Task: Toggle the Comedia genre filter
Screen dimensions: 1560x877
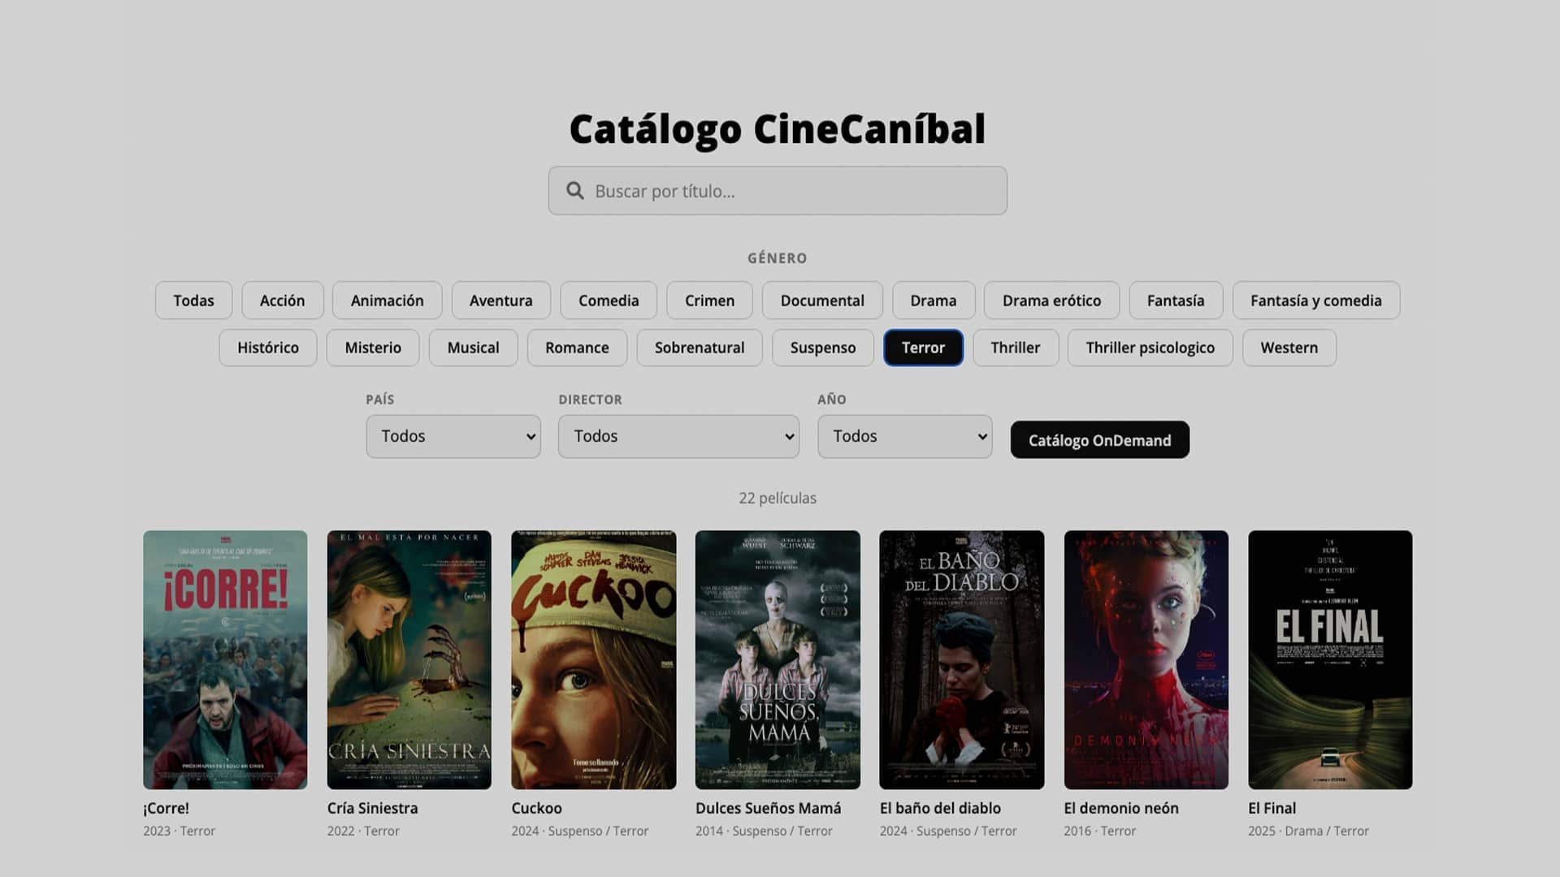Action: coord(609,300)
